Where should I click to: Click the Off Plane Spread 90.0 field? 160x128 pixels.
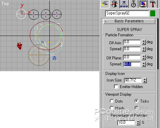click(132, 64)
